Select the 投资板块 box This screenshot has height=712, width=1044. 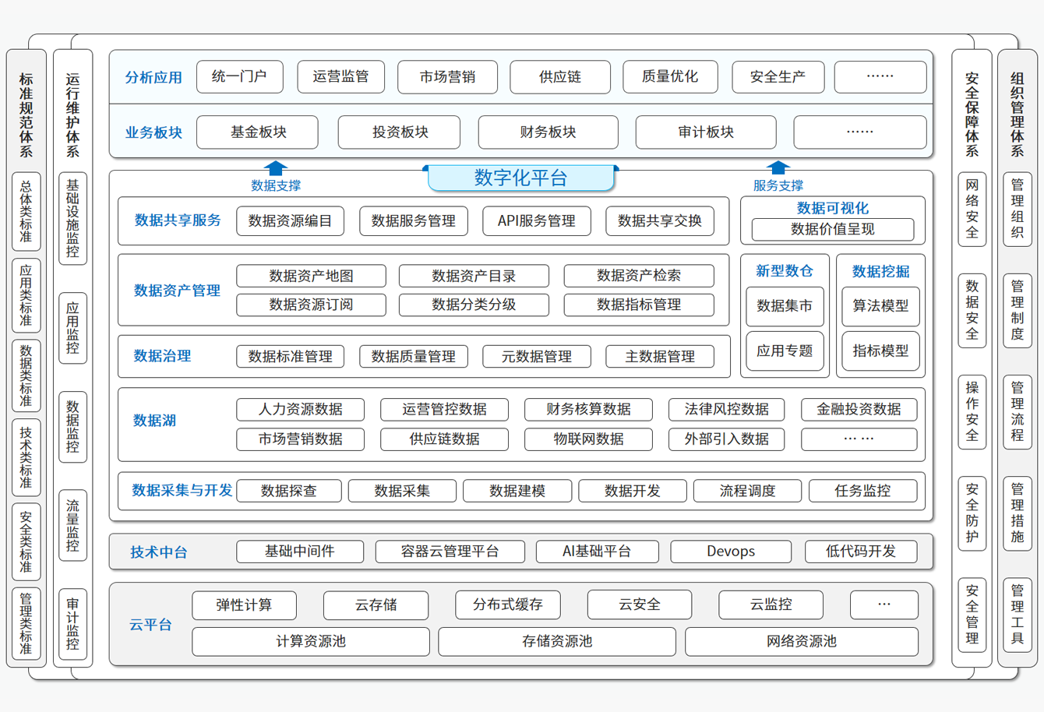coord(400,132)
